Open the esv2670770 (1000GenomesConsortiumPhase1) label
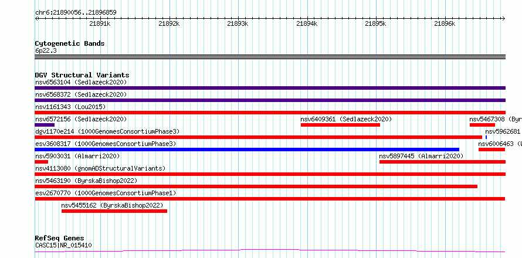 click(x=106, y=193)
